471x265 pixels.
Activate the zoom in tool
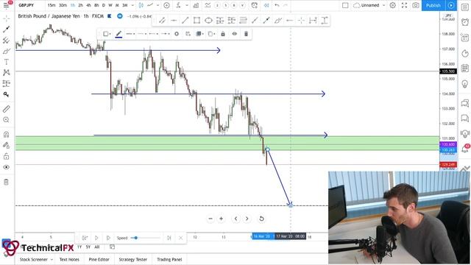pyautogui.click(x=6, y=120)
